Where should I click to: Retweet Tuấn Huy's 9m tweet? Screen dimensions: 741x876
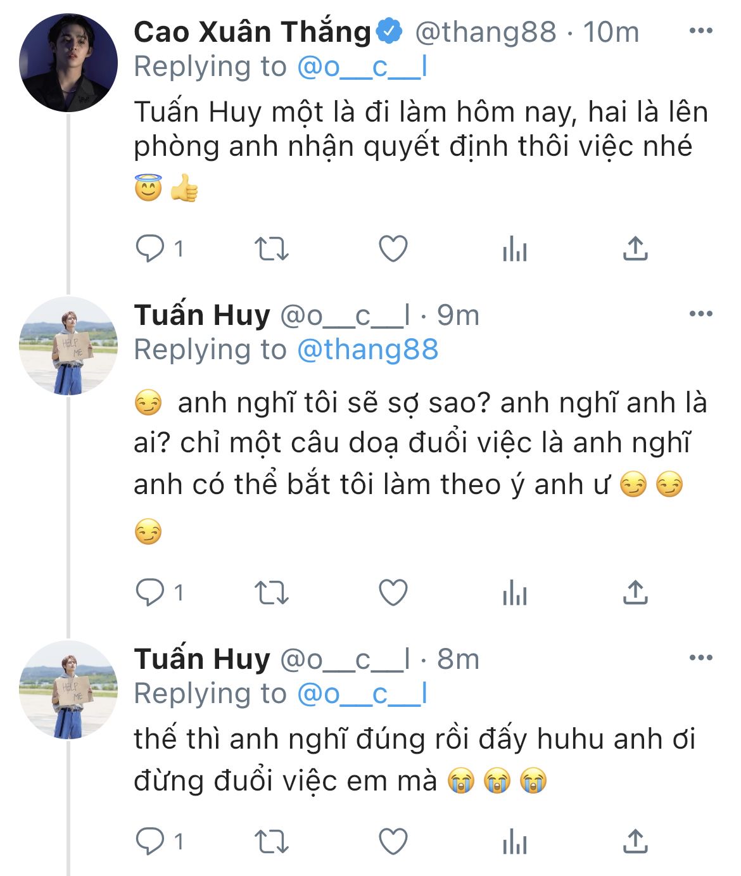(x=271, y=593)
